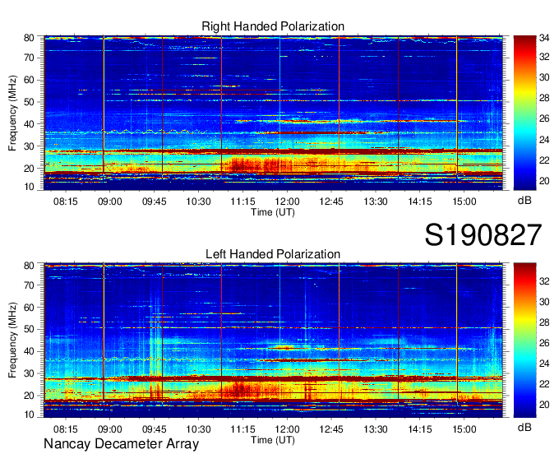
Task: Click 08:15 time tick under Right Handed plot
Action: point(66,202)
